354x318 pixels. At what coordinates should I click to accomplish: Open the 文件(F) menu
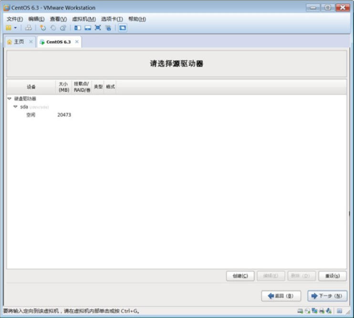pos(15,19)
